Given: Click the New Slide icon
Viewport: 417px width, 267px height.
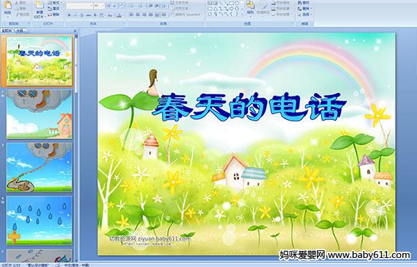Looking at the screenshot, I should click(x=40, y=9).
